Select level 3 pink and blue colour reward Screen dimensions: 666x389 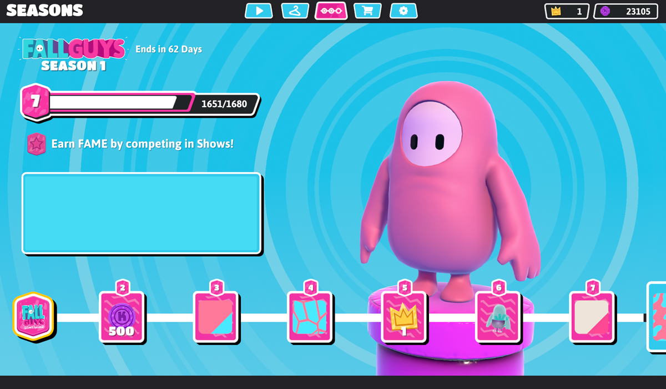216,317
